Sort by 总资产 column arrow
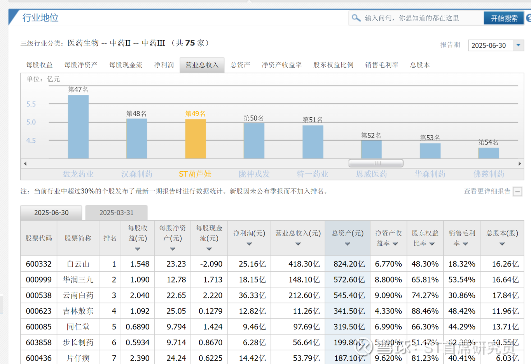The image size is (531, 364). click(347, 244)
